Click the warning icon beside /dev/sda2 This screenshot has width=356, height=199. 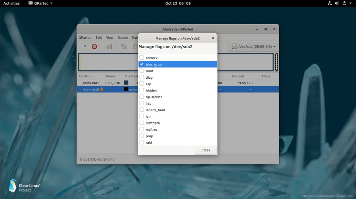tap(102, 89)
